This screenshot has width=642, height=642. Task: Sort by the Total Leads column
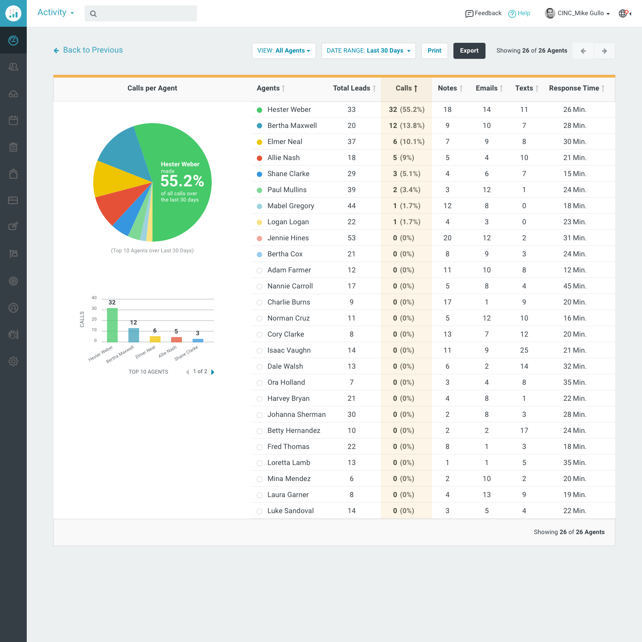tap(354, 88)
